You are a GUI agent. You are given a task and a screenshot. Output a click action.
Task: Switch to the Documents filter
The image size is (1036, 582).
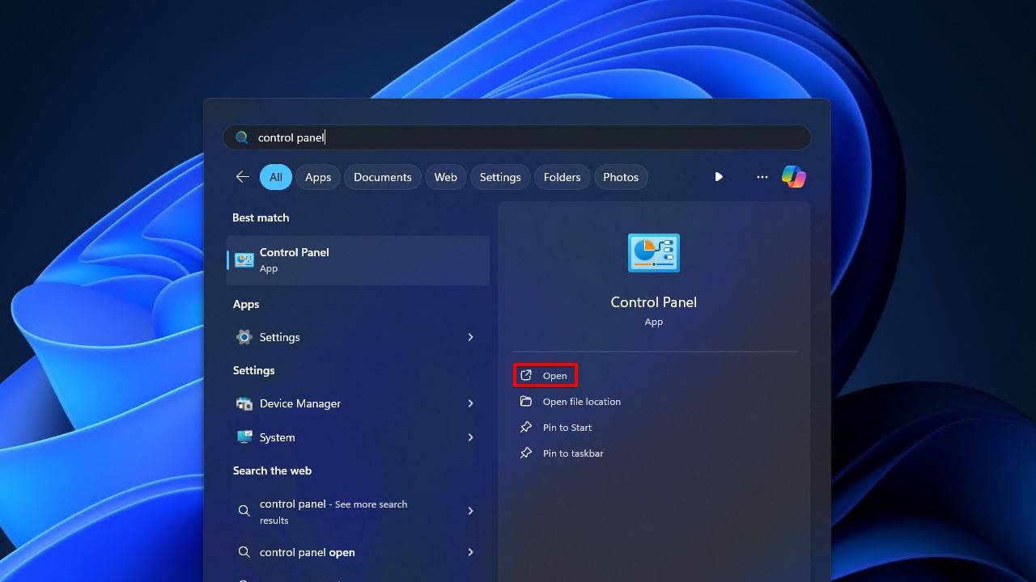click(x=383, y=177)
